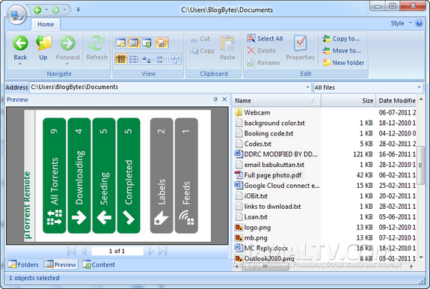Click the file list vertical scrollbar thumb
The width and height of the screenshot is (430, 289).
tap(421, 165)
